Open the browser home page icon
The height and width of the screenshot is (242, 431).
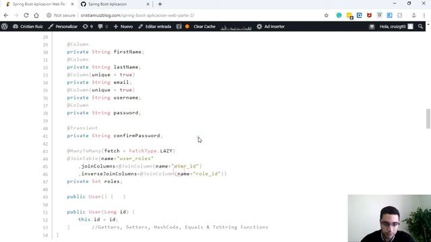36,15
